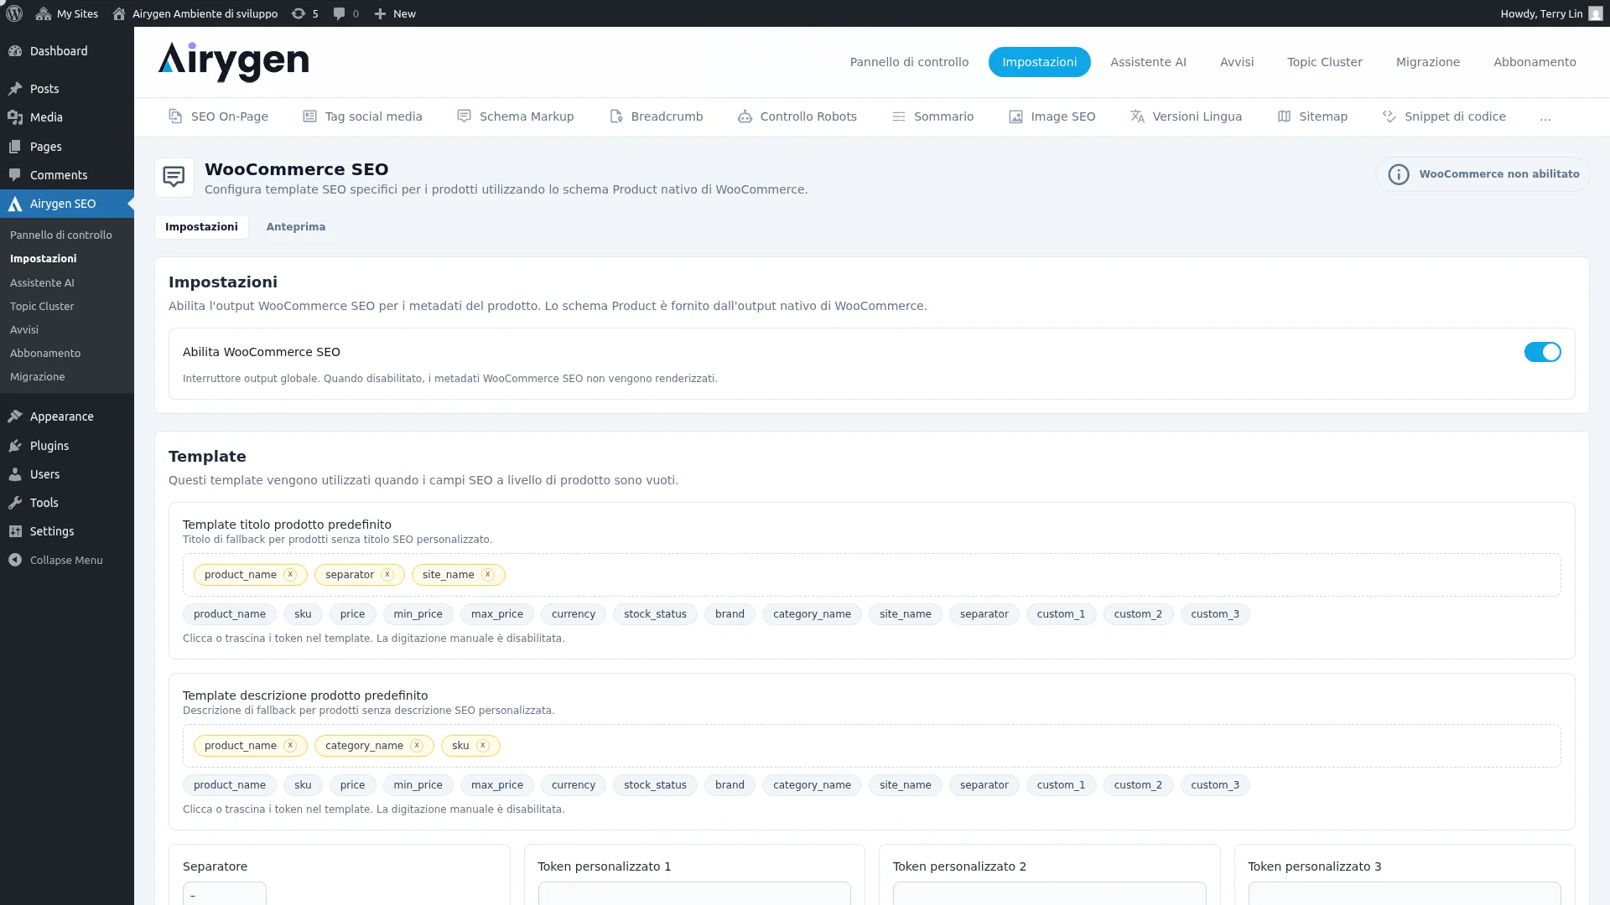Open Assistente AI in sidebar submenu
The height and width of the screenshot is (905, 1610).
42,282
